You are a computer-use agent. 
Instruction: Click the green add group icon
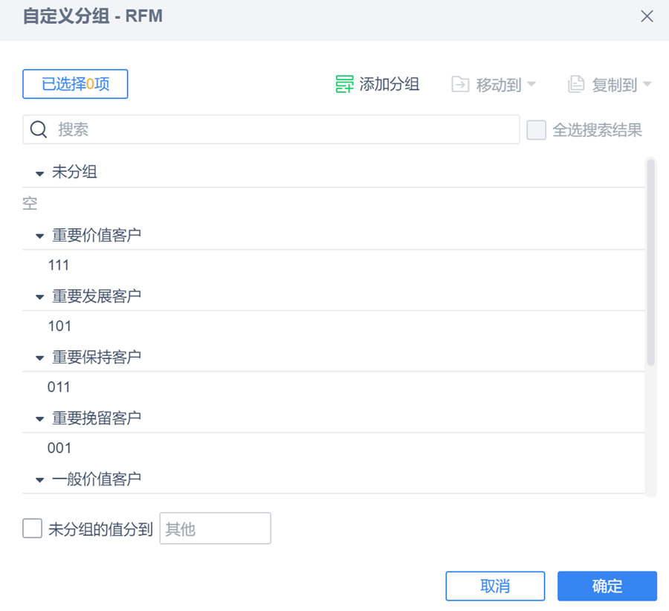tap(343, 85)
